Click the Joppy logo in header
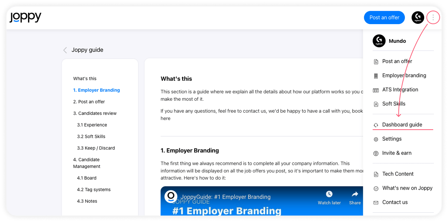This screenshot has width=448, height=222. pos(26,17)
